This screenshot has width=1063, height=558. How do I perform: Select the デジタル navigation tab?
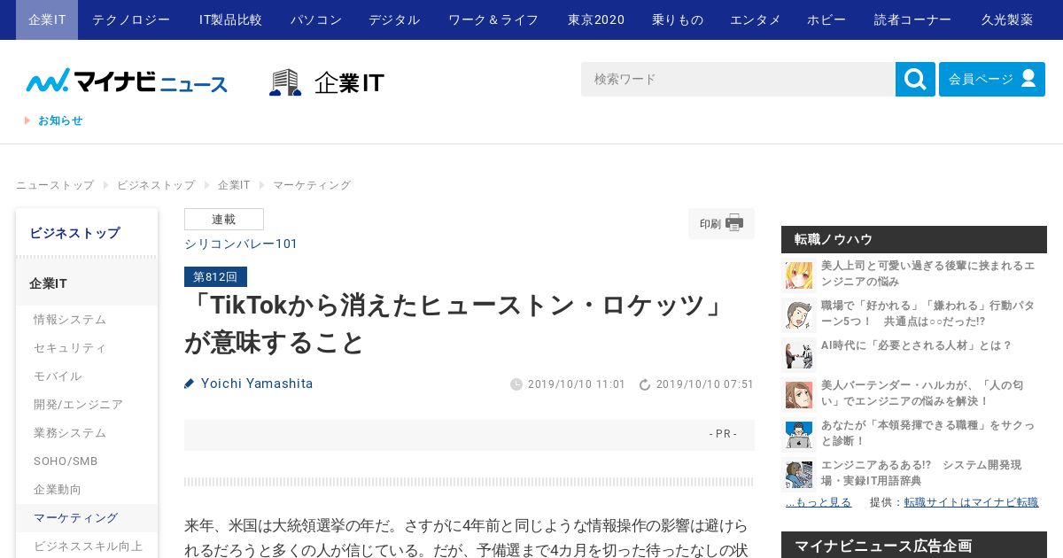pos(394,19)
